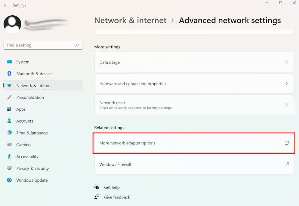Click in the Find a setting field
Image resolution: width=299 pixels, height=206 pixels.
[43, 45]
